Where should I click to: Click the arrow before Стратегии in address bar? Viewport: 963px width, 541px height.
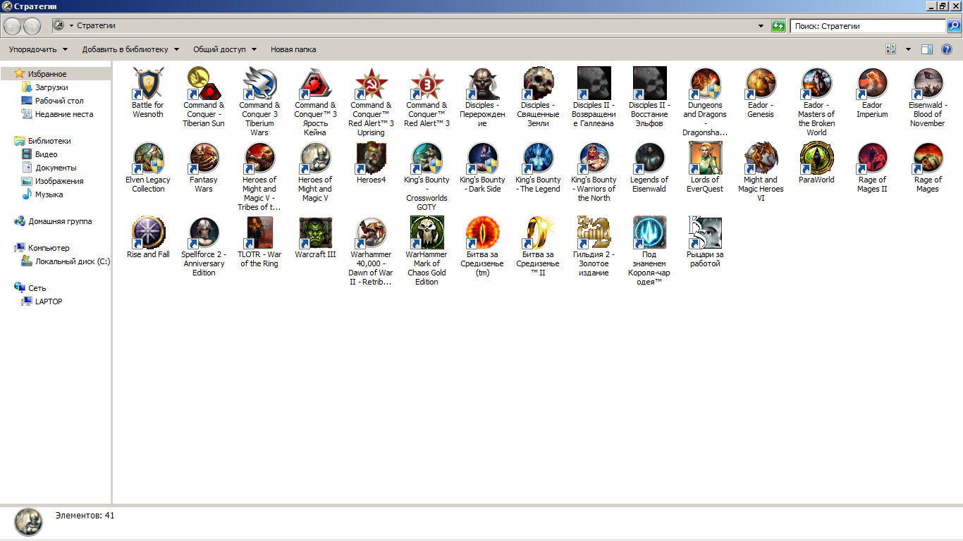click(x=71, y=26)
